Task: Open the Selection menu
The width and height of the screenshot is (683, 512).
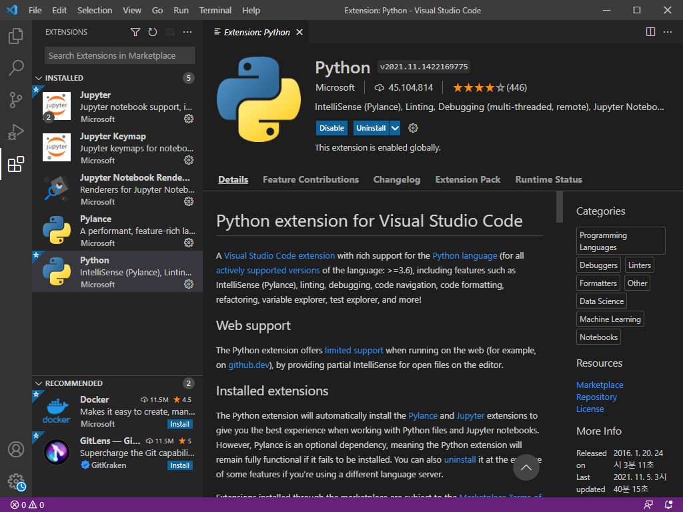Action: [95, 10]
